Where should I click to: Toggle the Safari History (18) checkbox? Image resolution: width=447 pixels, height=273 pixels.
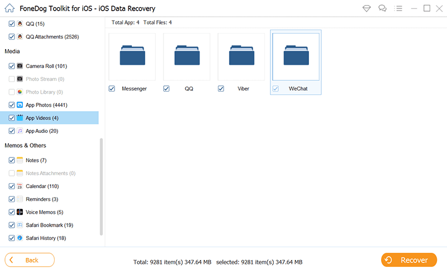click(11, 238)
